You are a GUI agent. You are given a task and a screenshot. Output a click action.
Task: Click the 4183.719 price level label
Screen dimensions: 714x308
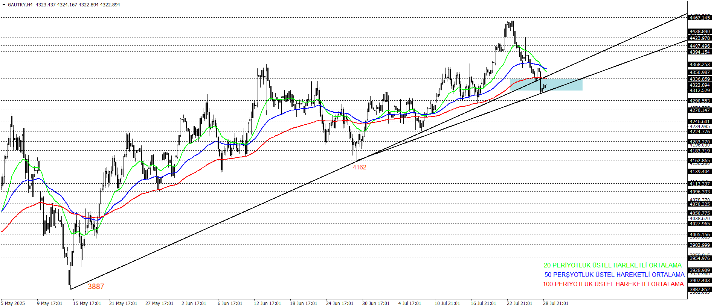click(700, 151)
